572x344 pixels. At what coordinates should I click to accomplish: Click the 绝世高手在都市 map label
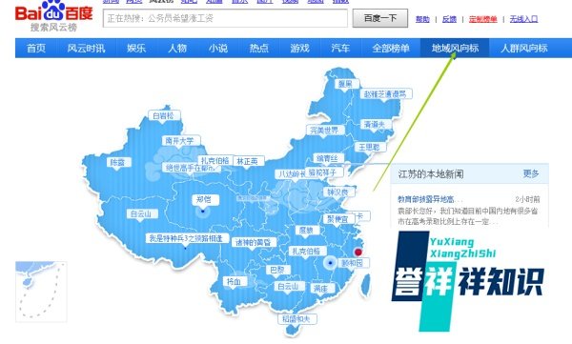(x=190, y=168)
